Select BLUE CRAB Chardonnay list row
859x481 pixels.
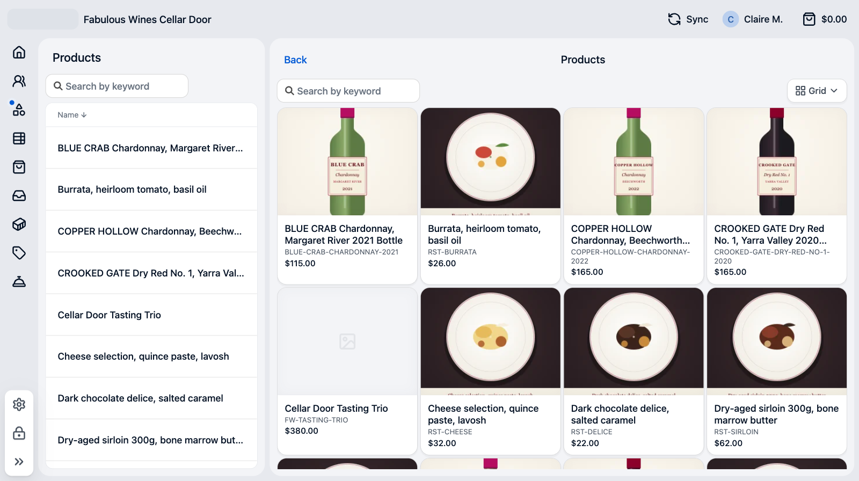click(151, 148)
